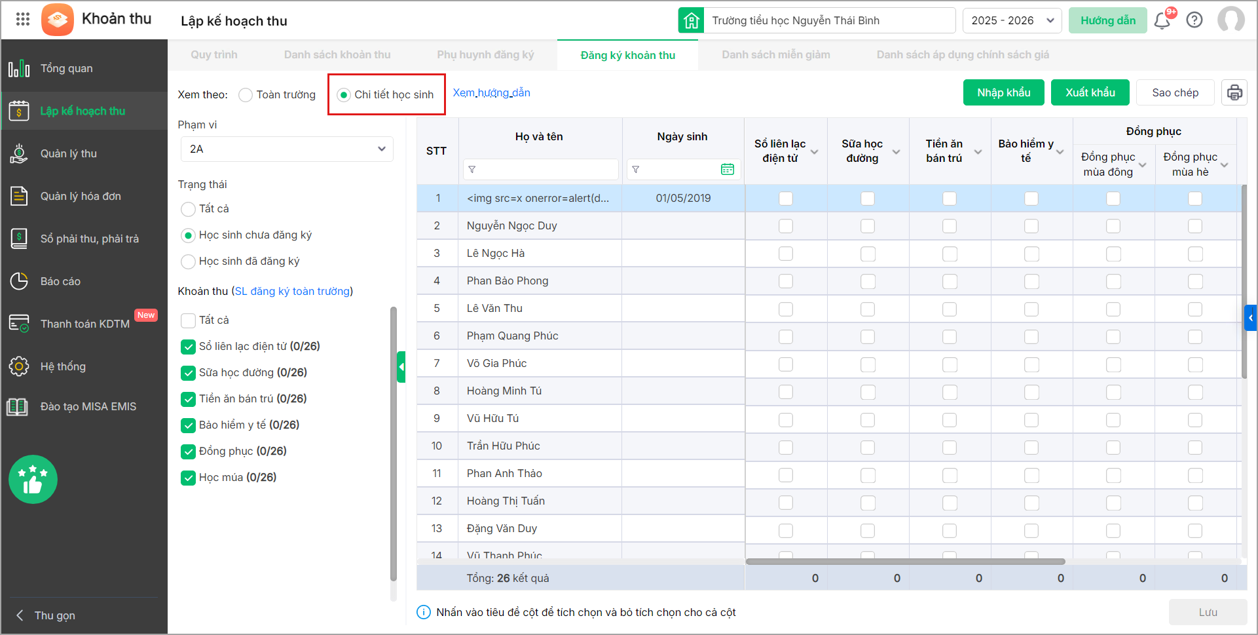Click the Thanh toán KDTM card icon
The image size is (1258, 635).
pyautogui.click(x=19, y=324)
